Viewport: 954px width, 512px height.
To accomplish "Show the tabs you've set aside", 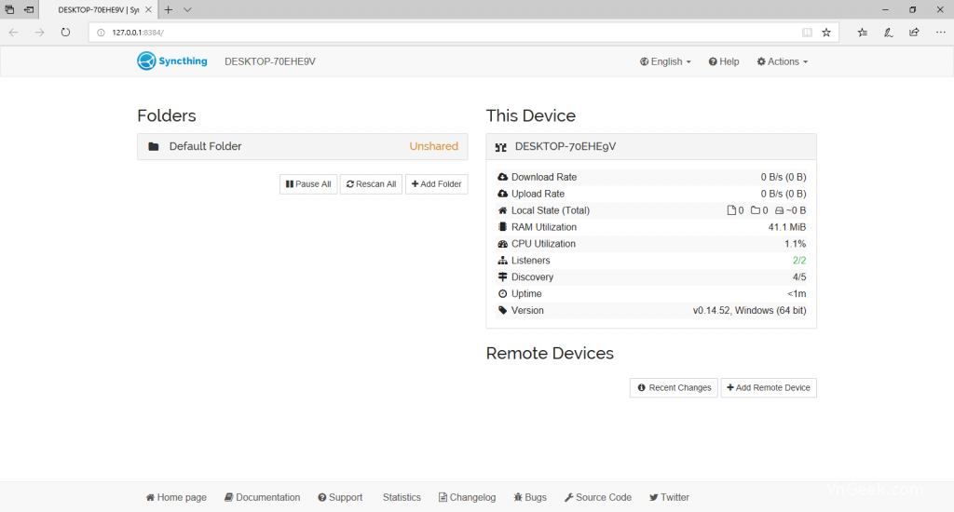I will click(9, 9).
